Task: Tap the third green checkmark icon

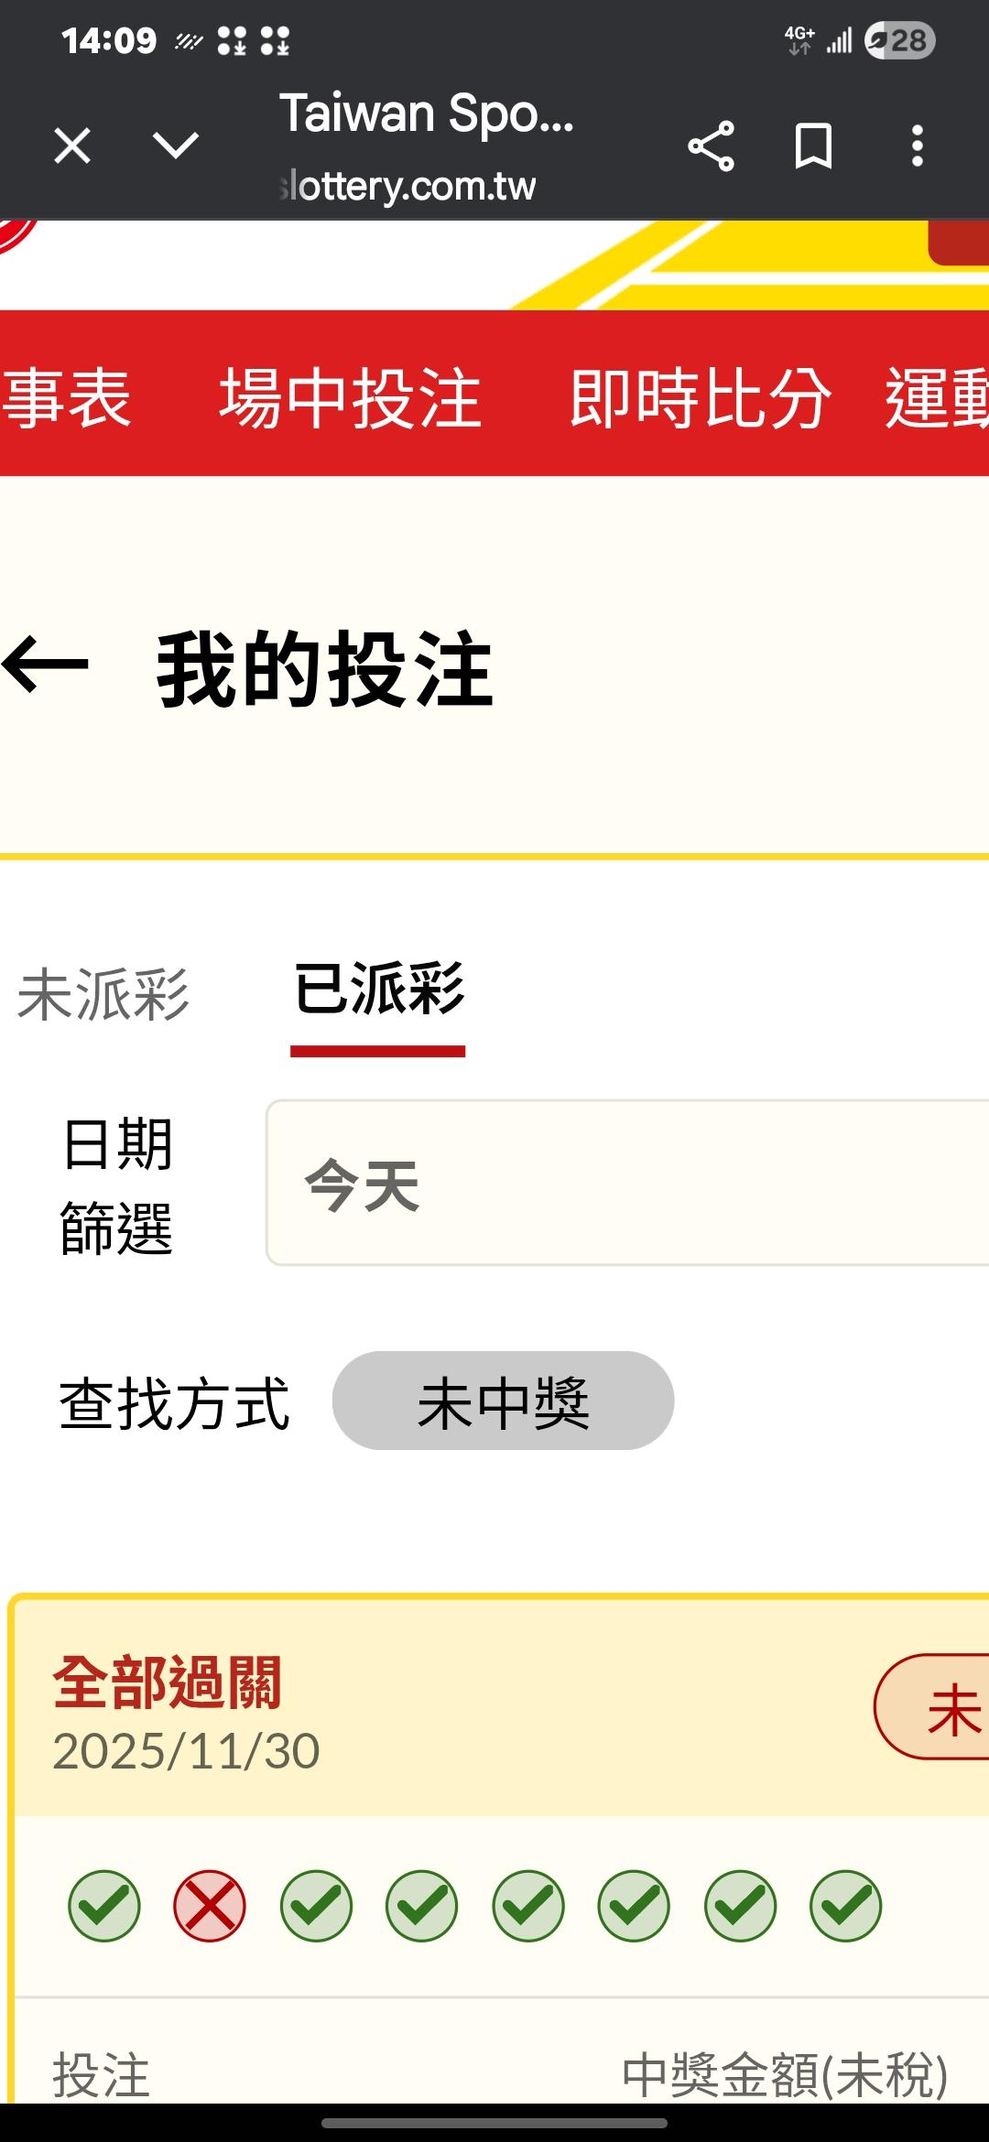Action: (x=422, y=1906)
